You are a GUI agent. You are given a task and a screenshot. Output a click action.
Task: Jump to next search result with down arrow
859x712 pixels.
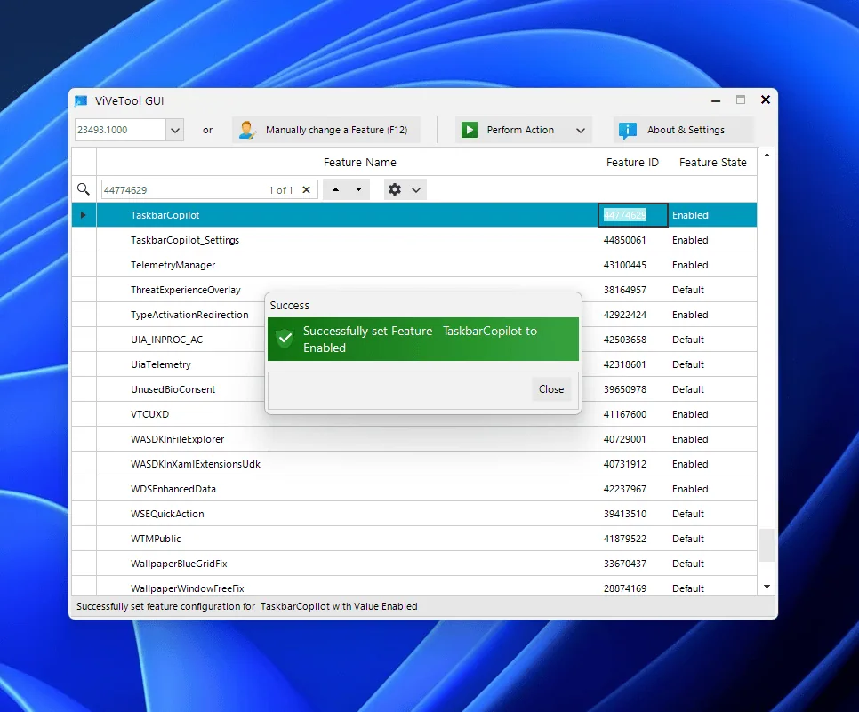pos(358,188)
